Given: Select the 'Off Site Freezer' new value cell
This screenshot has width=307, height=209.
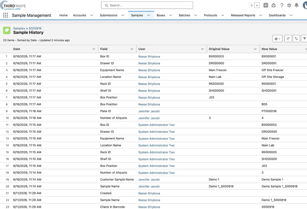Looking at the screenshot, I should [273, 70].
